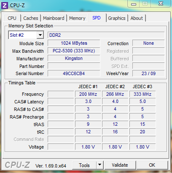Switch to the CPU tab

12,18
